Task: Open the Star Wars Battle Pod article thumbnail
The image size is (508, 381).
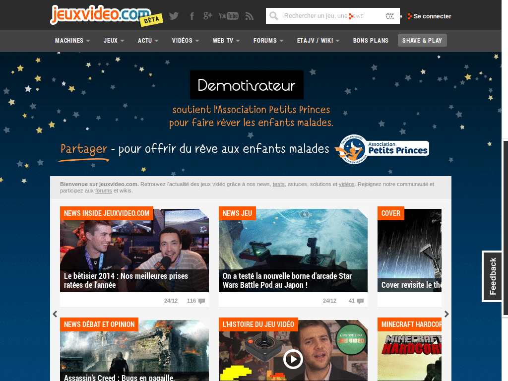Action: (x=293, y=251)
